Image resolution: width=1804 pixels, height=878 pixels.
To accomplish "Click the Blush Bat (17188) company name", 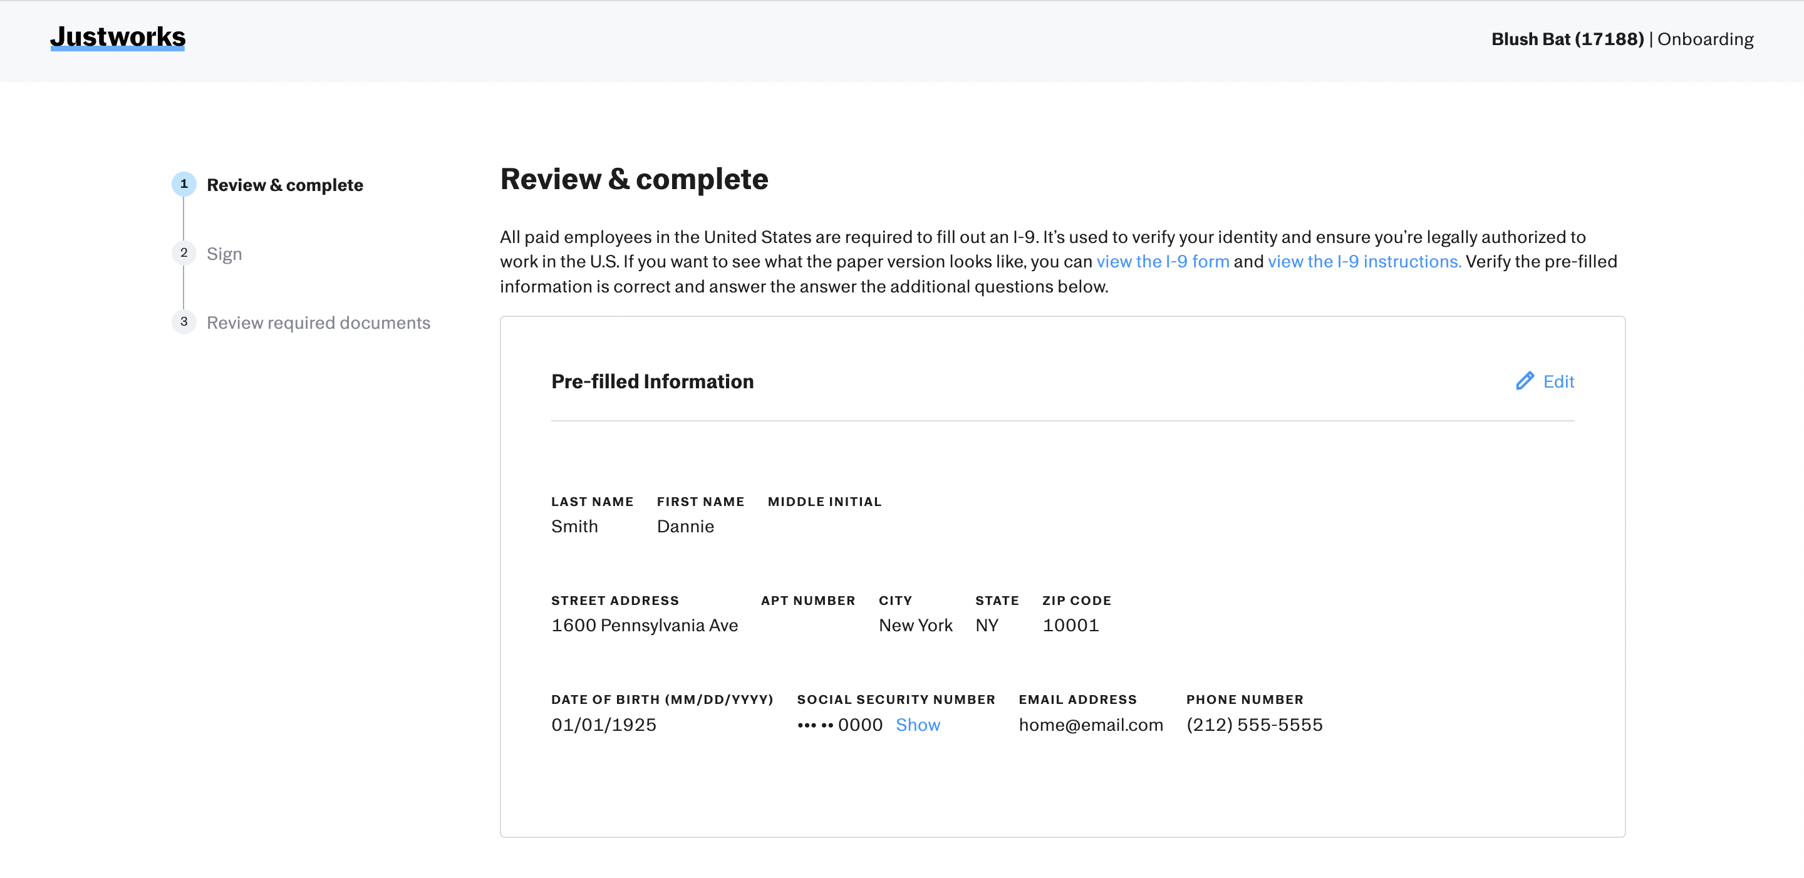I will click(1567, 39).
